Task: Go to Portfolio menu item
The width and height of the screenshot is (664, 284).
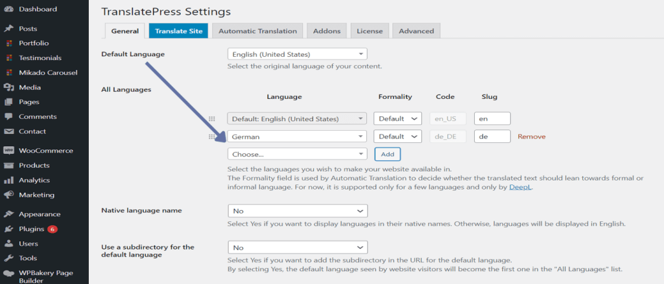Action: 34,43
